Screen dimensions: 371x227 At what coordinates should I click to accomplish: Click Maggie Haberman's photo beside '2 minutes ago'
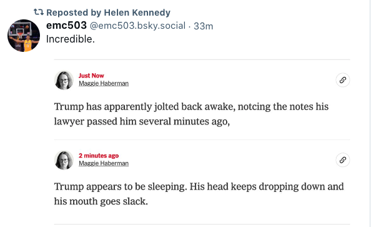[x=64, y=160]
